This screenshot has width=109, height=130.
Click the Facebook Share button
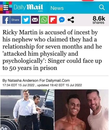(x=15, y=20)
